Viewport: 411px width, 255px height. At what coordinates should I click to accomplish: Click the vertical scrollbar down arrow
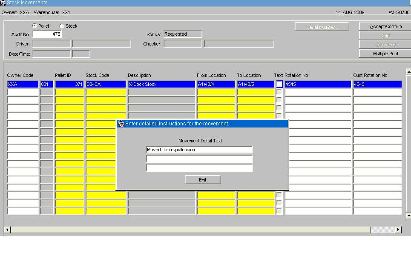408,215
